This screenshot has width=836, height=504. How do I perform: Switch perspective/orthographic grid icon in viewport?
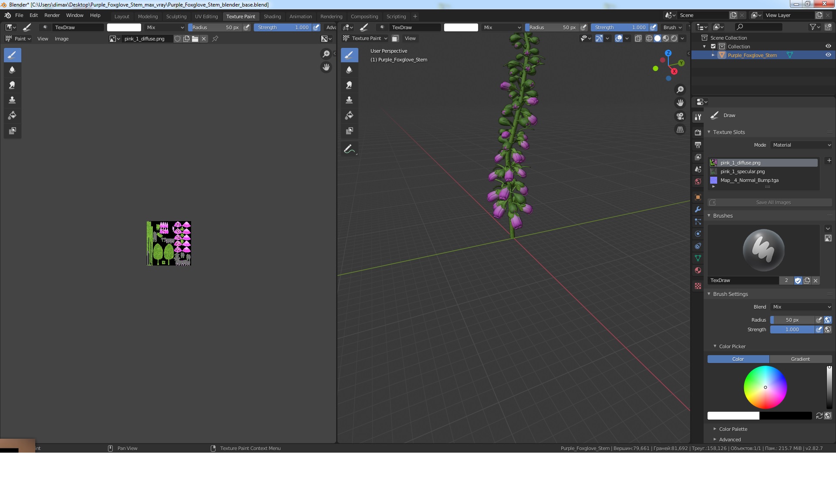pos(680,130)
